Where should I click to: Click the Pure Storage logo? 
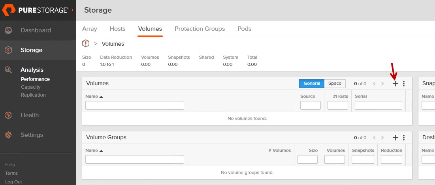[x=35, y=10]
